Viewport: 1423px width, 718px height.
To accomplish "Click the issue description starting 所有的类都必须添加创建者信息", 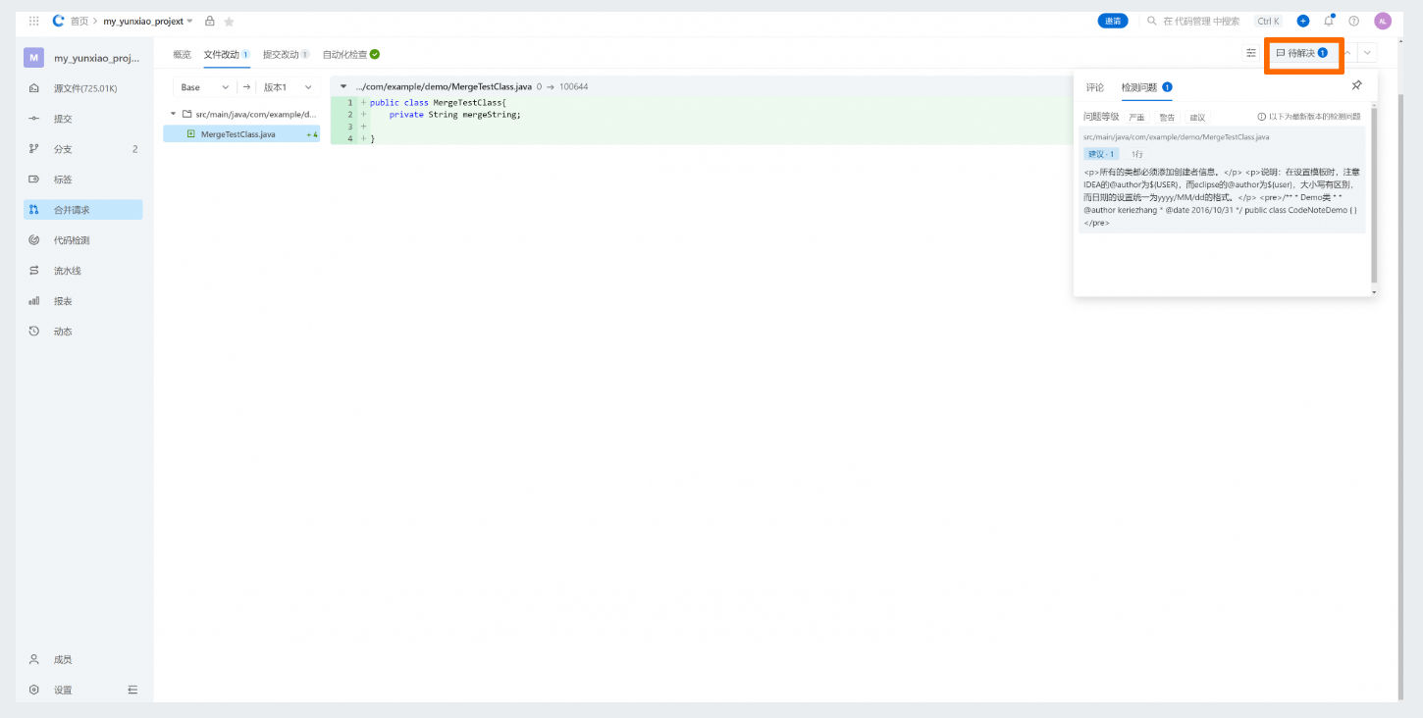I will [1222, 197].
